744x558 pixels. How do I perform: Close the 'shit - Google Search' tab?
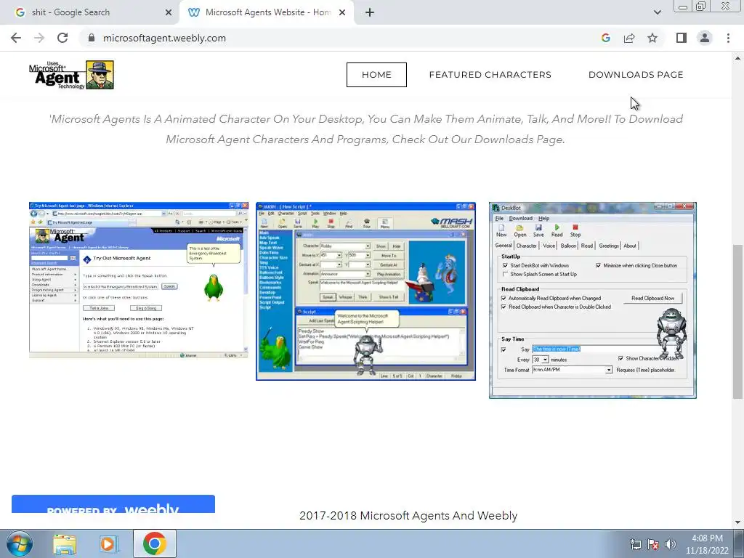[169, 13]
